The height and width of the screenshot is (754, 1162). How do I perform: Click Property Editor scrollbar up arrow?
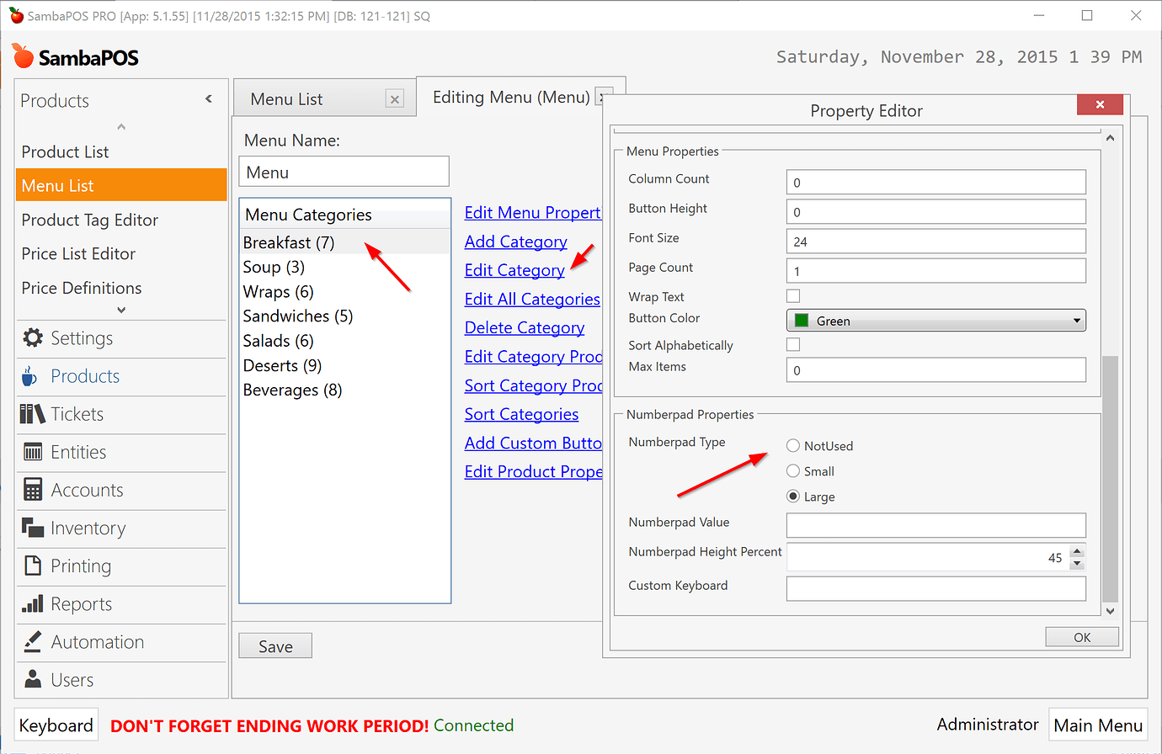coord(1110,137)
